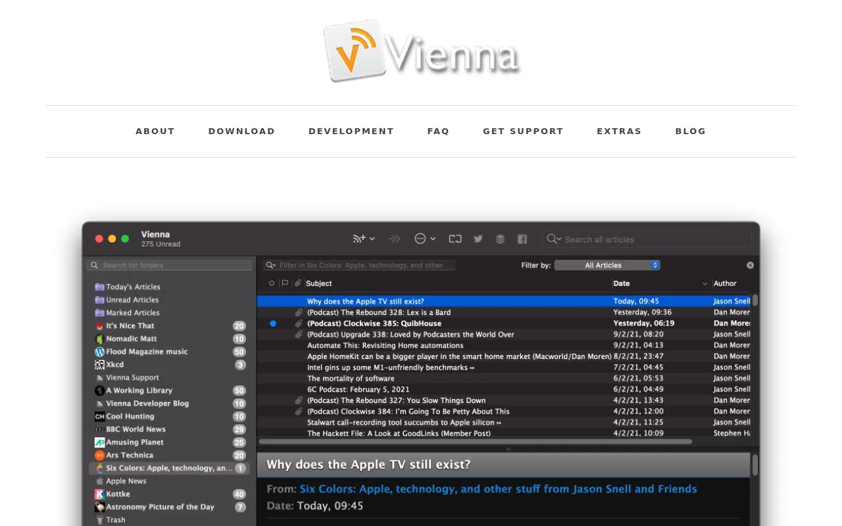Select the Unread Articles smart folder
This screenshot has height=526, width=842.
click(132, 300)
